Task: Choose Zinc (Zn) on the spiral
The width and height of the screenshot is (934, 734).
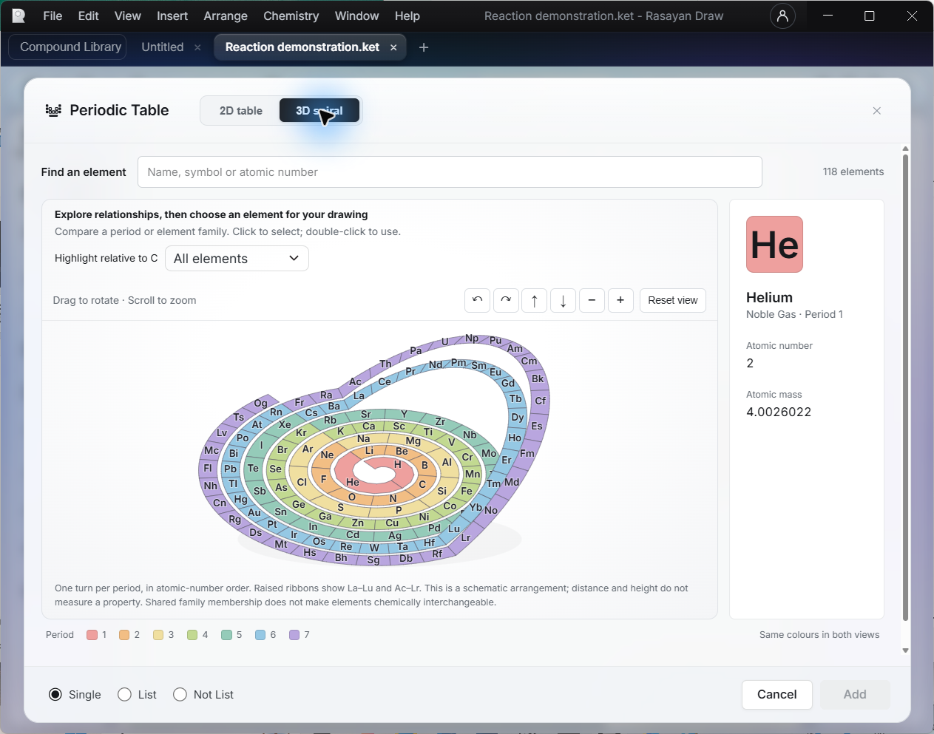Action: point(358,523)
